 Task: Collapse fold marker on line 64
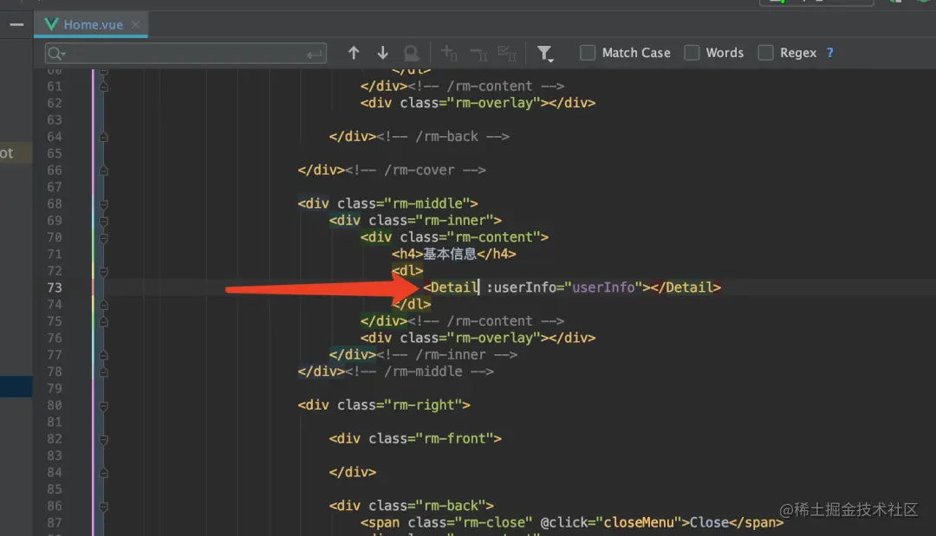[x=103, y=137]
